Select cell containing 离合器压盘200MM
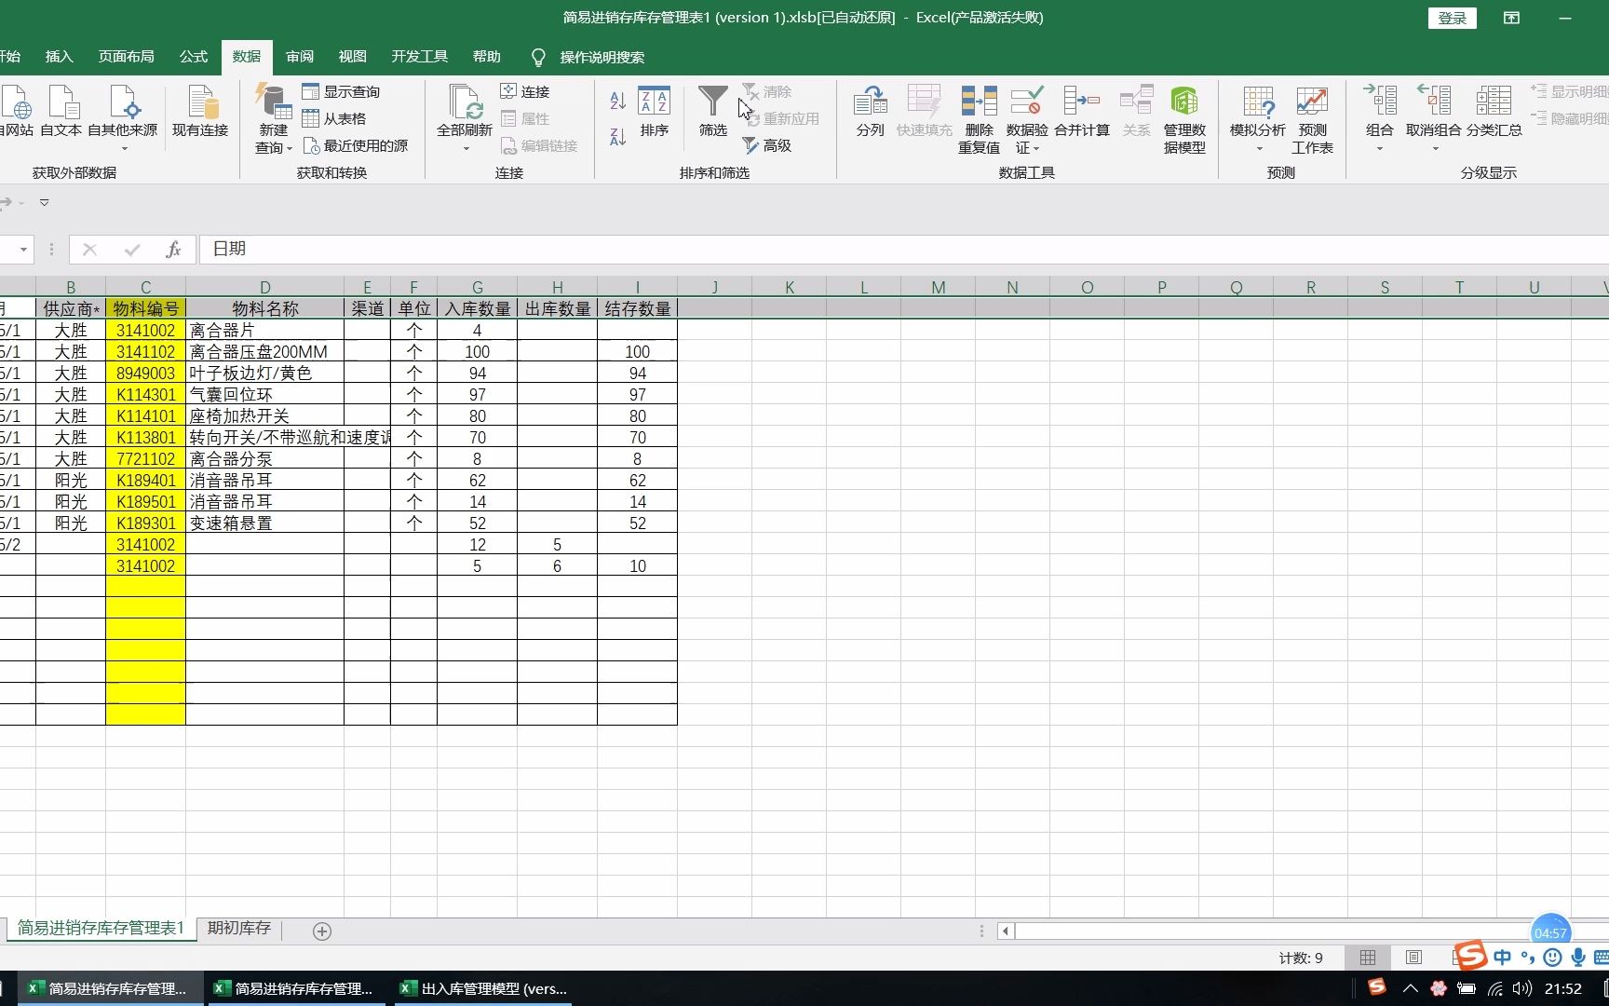Image resolution: width=1609 pixels, height=1006 pixels. 264,351
